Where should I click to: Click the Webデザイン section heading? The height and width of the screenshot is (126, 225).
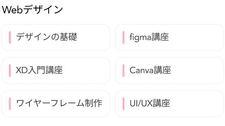tap(32, 10)
